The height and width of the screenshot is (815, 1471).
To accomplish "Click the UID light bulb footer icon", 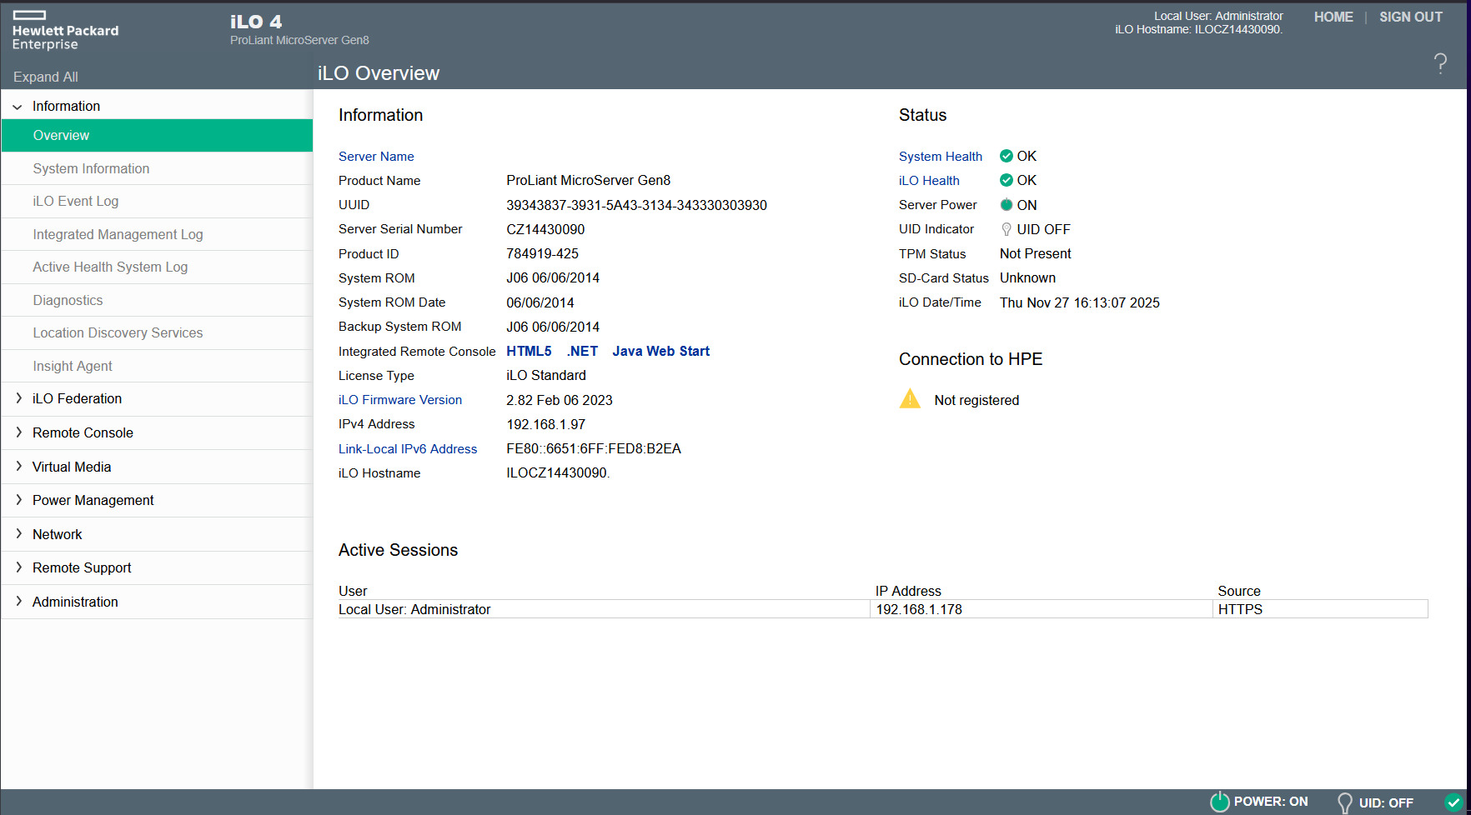I will (1344, 802).
